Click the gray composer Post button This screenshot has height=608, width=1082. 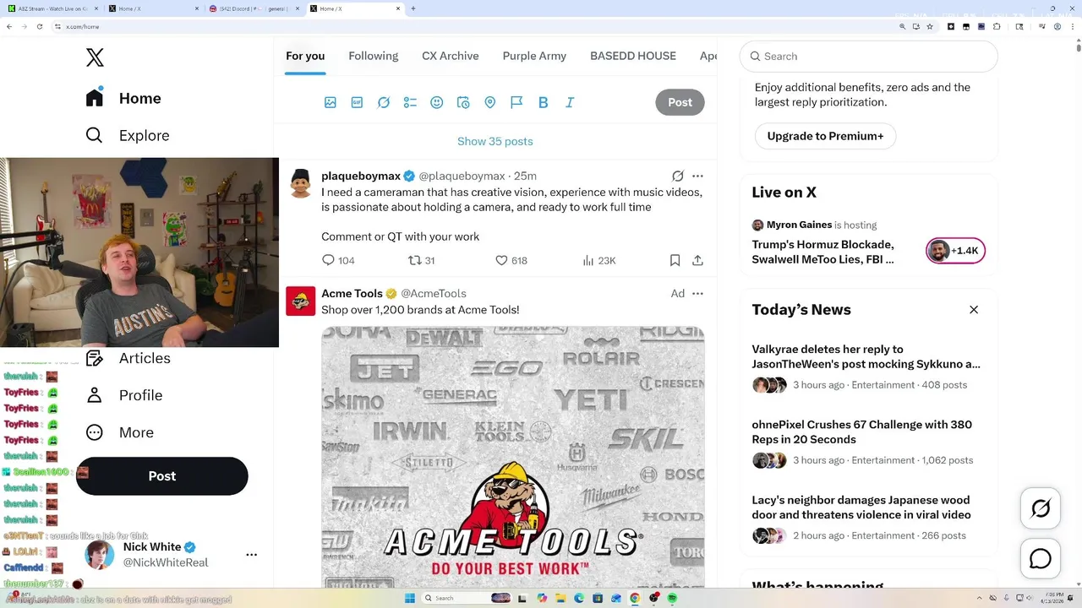point(680,102)
